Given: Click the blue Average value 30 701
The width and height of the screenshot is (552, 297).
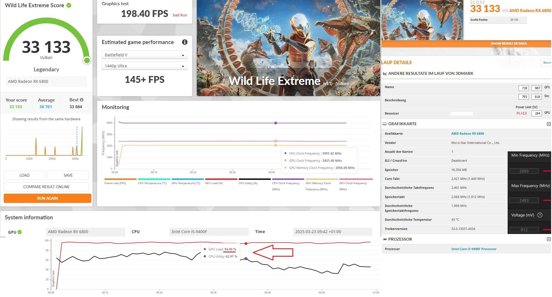Looking at the screenshot, I should [x=46, y=107].
